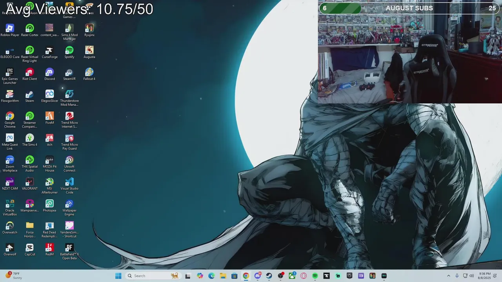This screenshot has height=282, width=502.
Task: Select the CurseForge desktop shortcut
Action: [49, 52]
